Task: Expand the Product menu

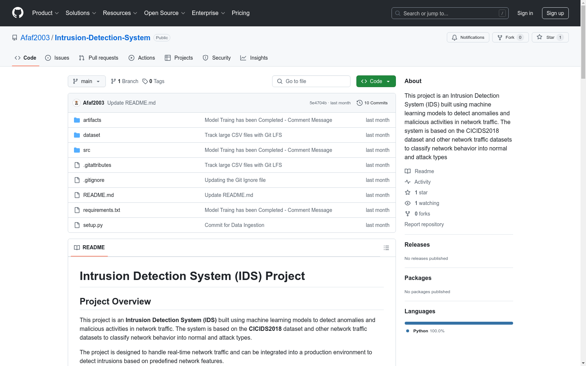Action: [45, 13]
